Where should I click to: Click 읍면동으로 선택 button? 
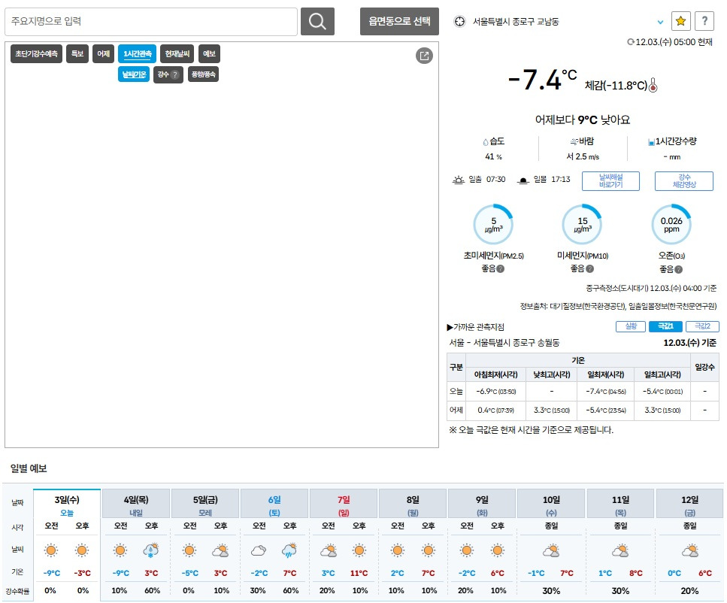coord(399,21)
